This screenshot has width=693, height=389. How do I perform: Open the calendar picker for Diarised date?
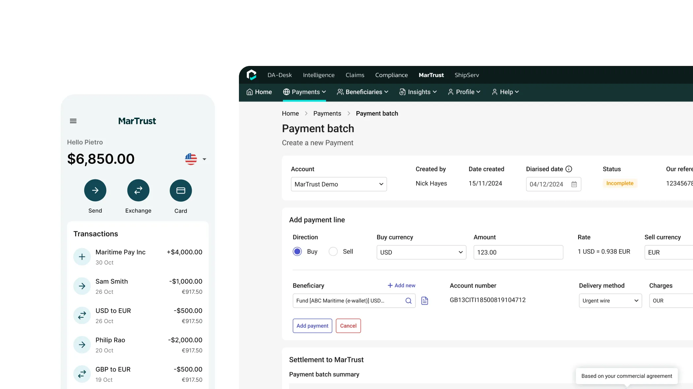[574, 184]
